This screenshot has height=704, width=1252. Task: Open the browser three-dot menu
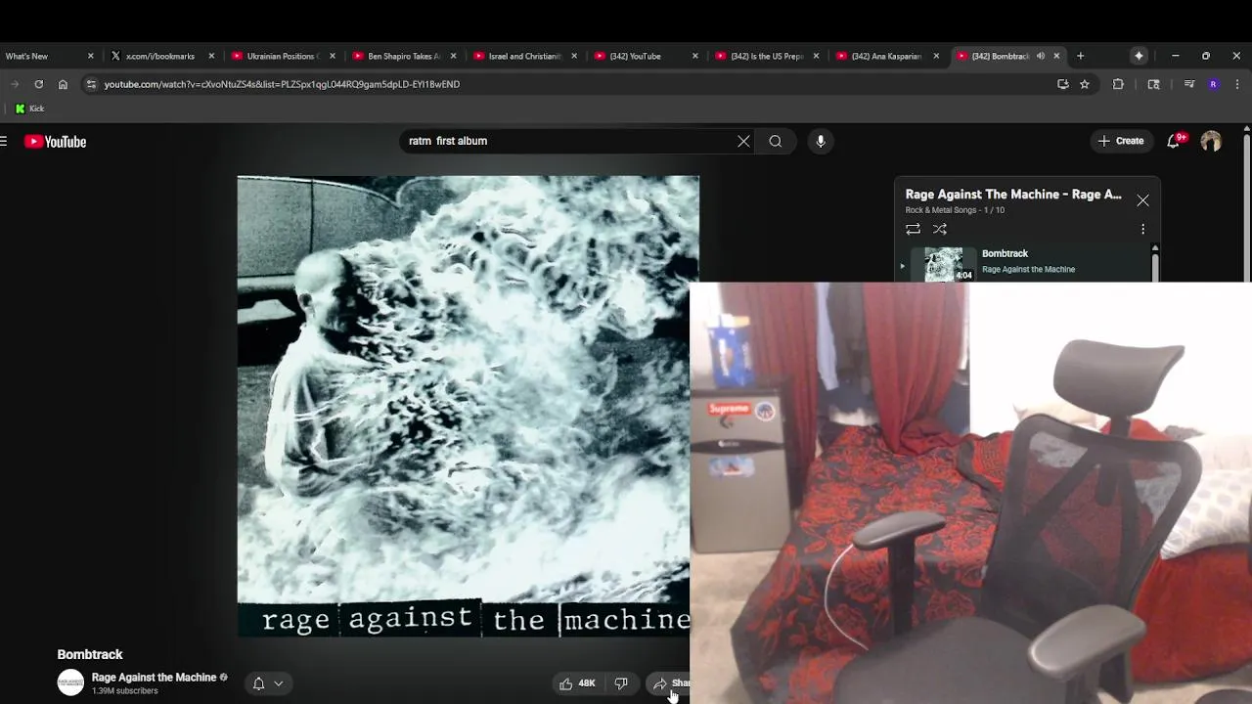coord(1237,84)
